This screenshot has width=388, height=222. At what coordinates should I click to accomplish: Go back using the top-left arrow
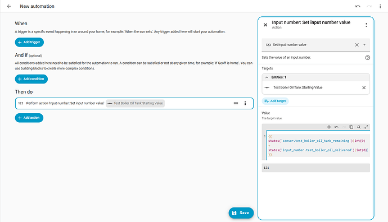point(9,6)
